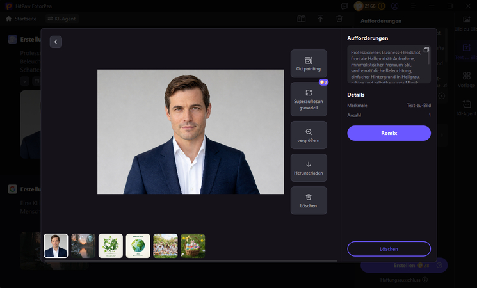This screenshot has height=288, width=477.
Task: Click the Merkmale label in Details
Action: (x=357, y=105)
